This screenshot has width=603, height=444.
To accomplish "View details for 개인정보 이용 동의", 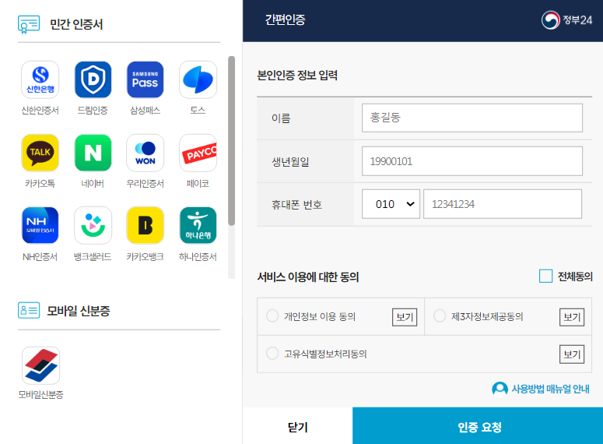I will 405,317.
